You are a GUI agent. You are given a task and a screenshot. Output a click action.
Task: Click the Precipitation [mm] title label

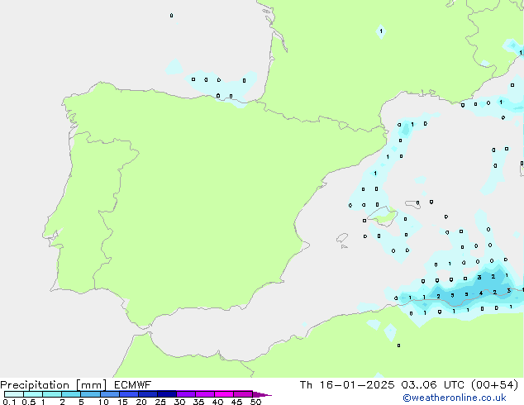click(x=51, y=385)
